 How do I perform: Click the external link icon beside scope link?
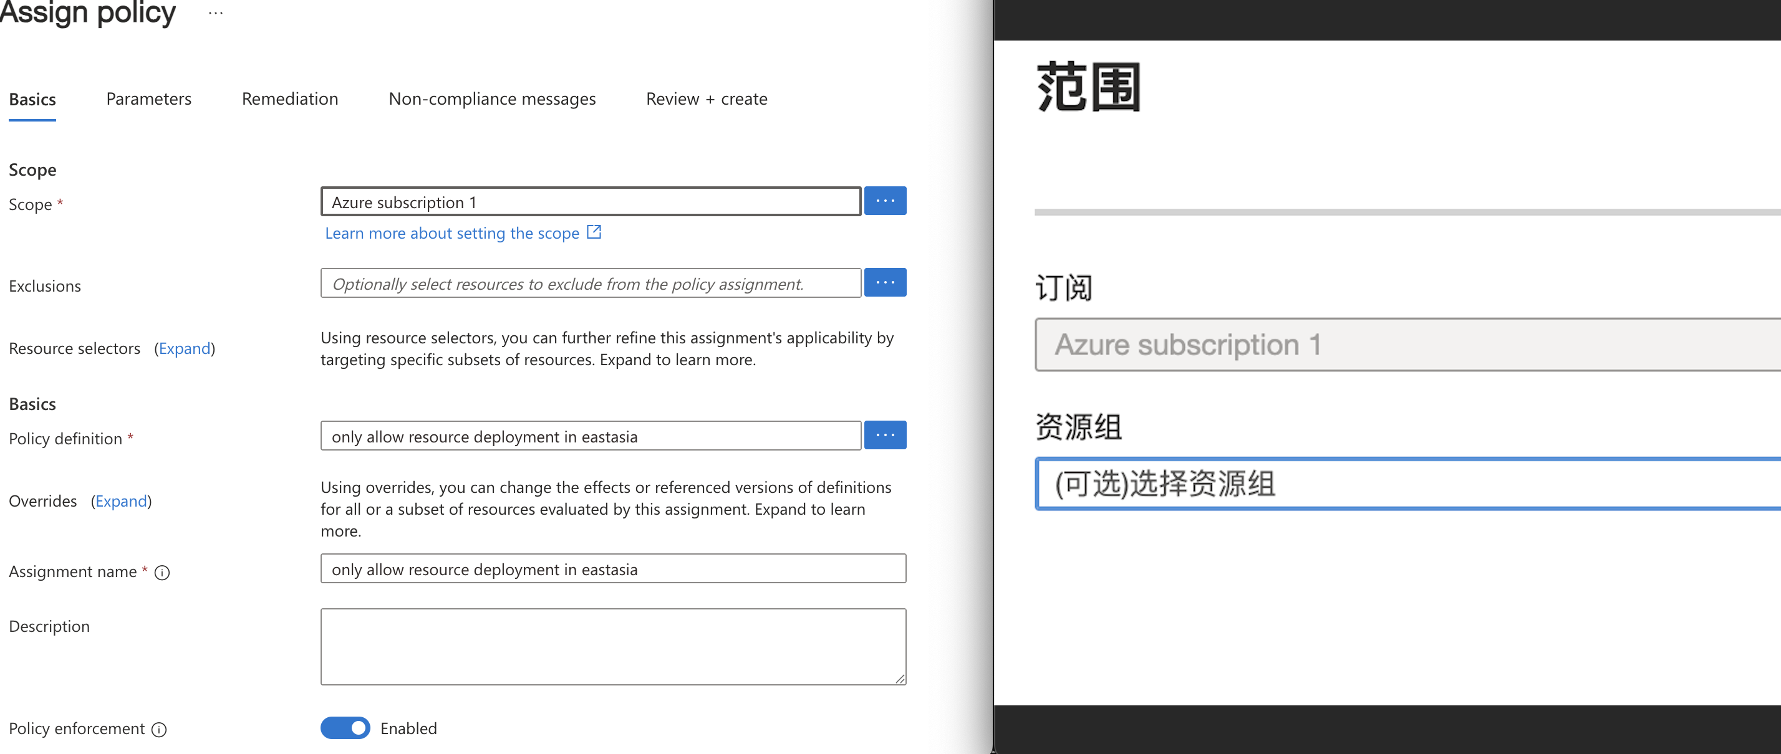(x=594, y=232)
